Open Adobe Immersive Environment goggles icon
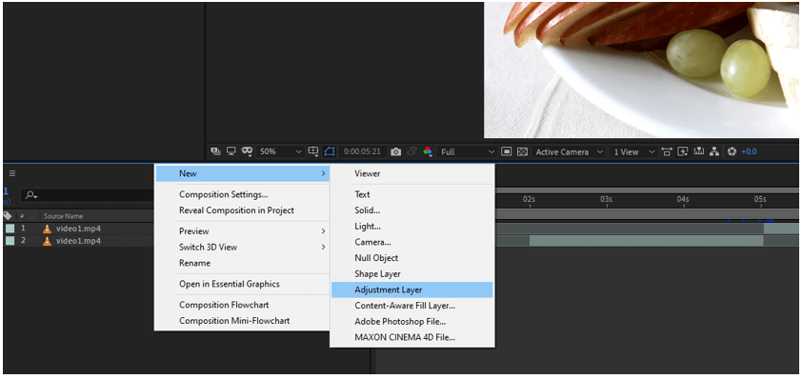Image resolution: width=803 pixels, height=379 pixels. [247, 151]
